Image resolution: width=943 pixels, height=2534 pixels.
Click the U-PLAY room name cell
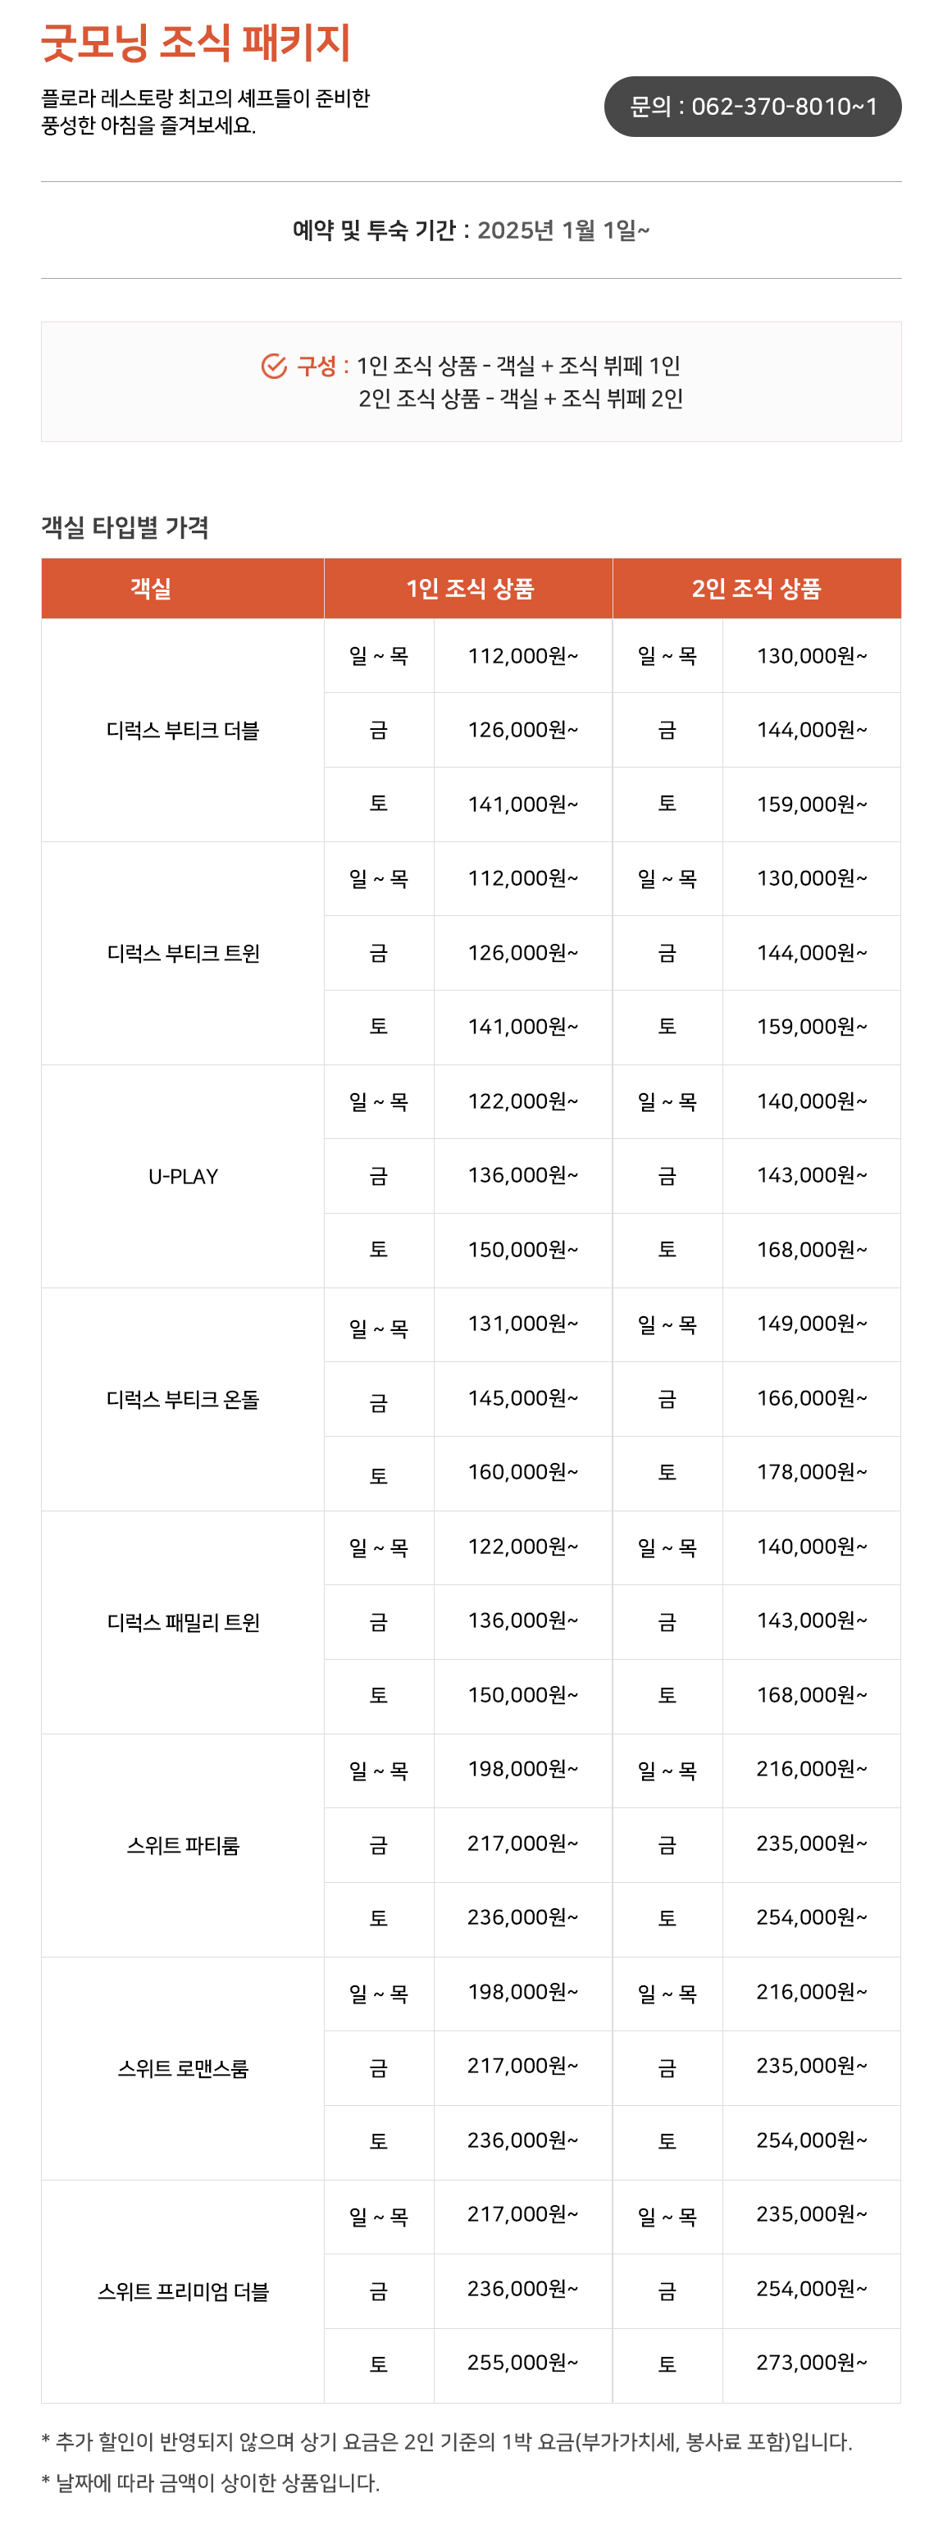[183, 1177]
